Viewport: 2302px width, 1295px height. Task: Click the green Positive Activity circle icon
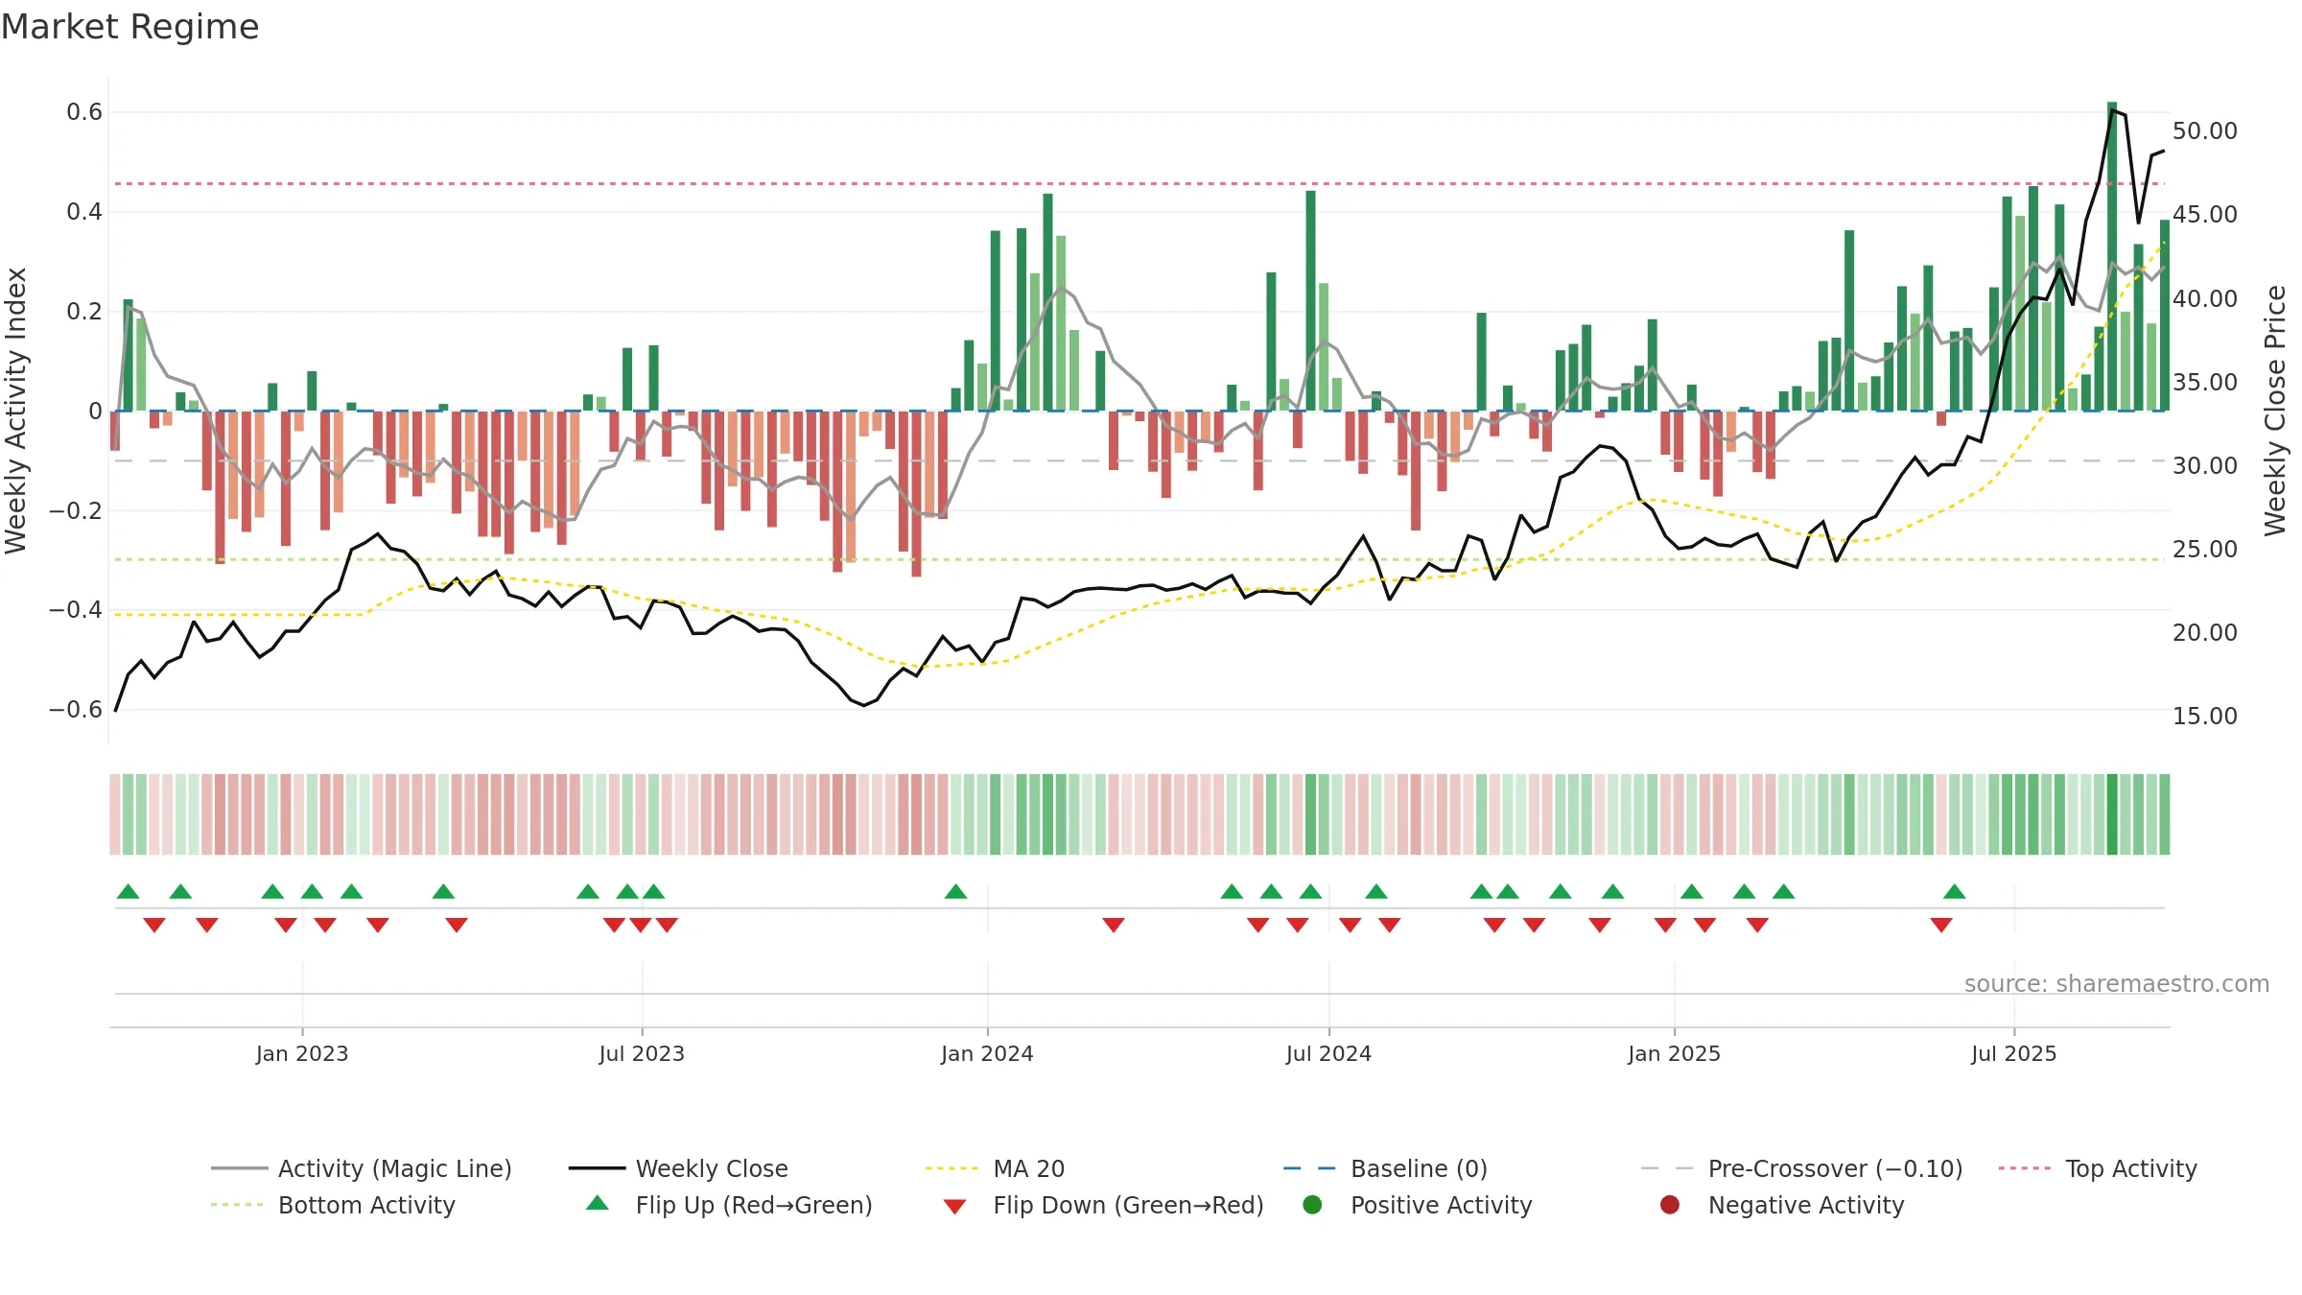tap(1312, 1205)
